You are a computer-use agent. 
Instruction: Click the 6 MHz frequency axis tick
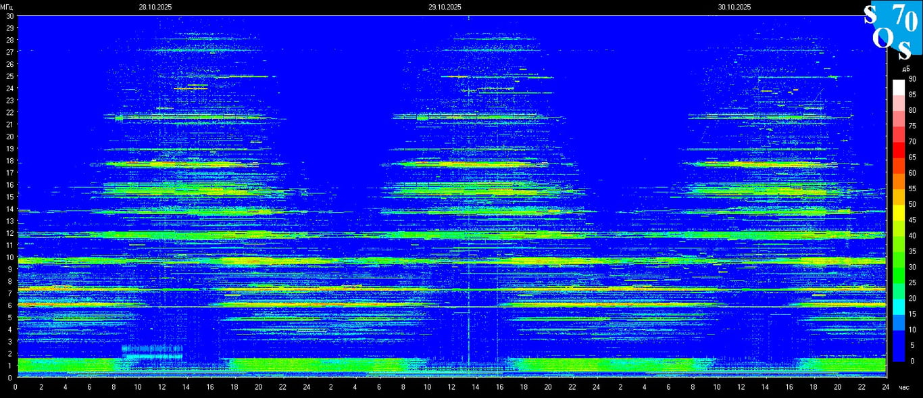(11, 305)
